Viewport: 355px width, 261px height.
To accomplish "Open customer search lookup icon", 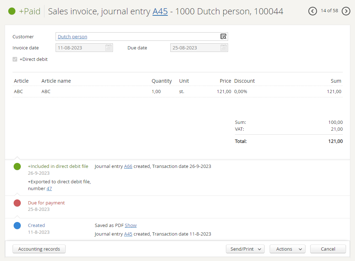I will click(x=223, y=37).
